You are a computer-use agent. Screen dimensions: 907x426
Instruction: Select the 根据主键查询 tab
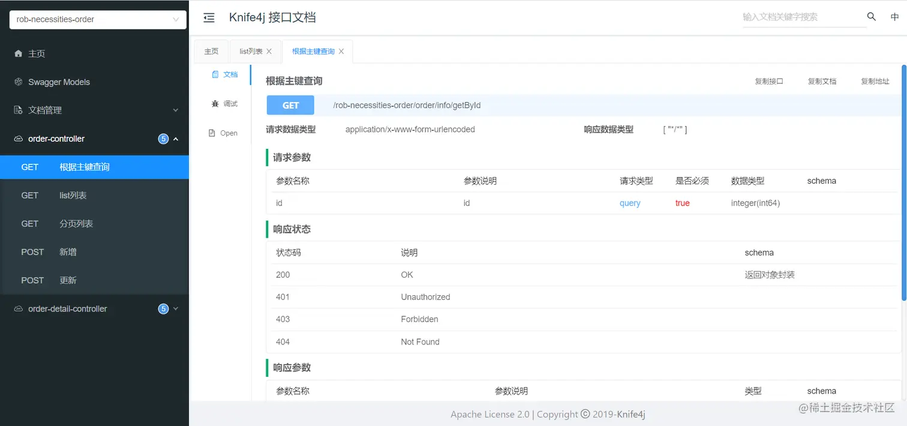(x=317, y=52)
